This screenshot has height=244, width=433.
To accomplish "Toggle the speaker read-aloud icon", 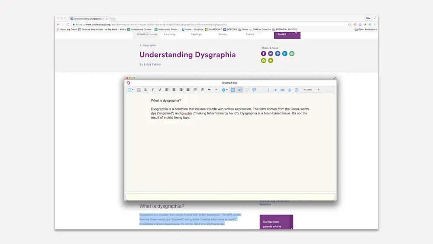I will 240,90.
